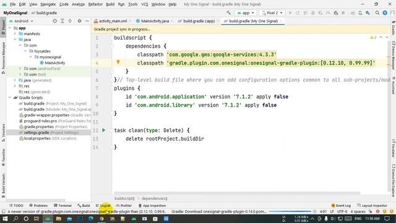Open the Analyze menu
Screen dimensions: 396x223
pos(78,4)
